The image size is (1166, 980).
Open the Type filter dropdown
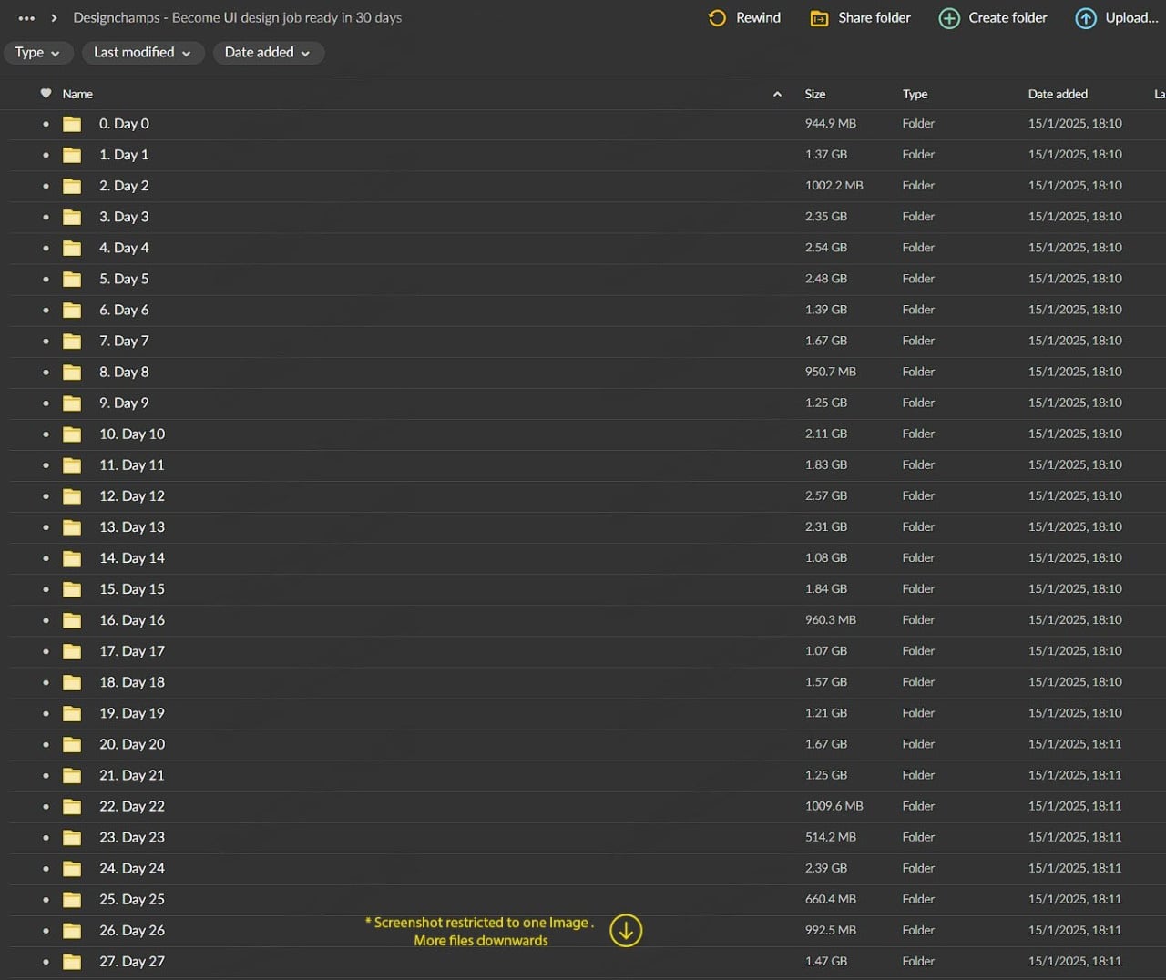coord(37,53)
